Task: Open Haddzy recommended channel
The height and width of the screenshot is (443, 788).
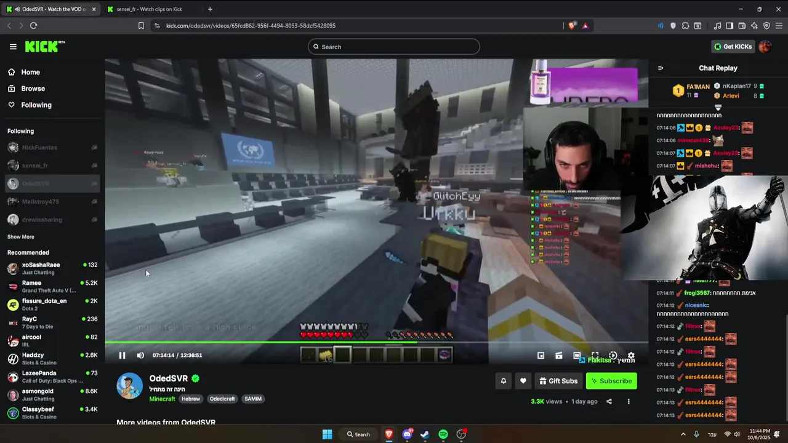Action: [52, 359]
